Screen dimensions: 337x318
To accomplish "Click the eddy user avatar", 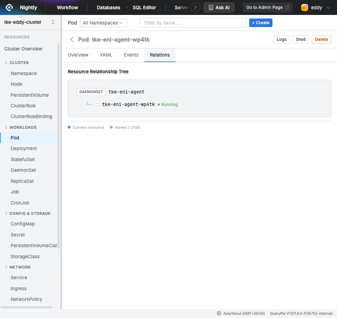I will coord(305,7).
